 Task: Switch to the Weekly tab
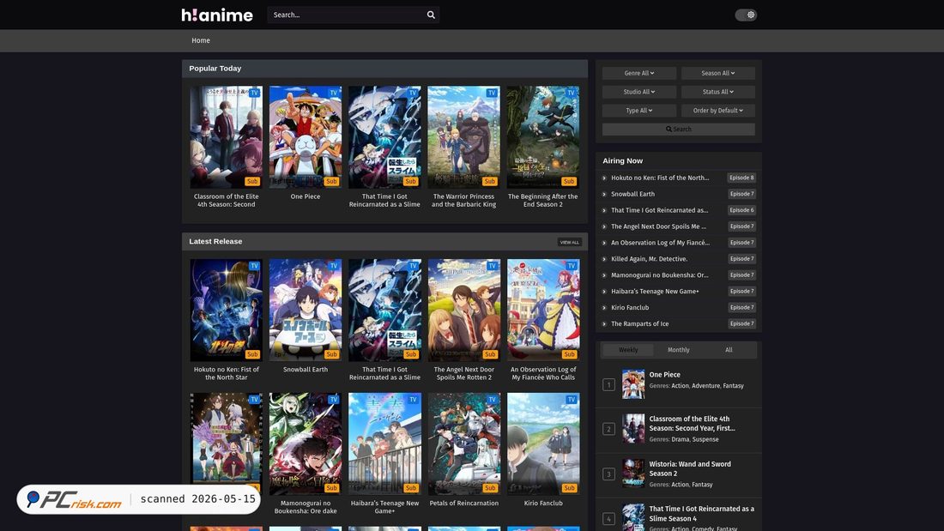tap(628, 350)
